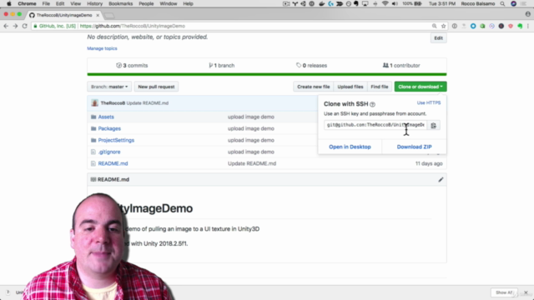
Task: Go forward using Chrome's forward arrow
Action: click(x=15, y=26)
